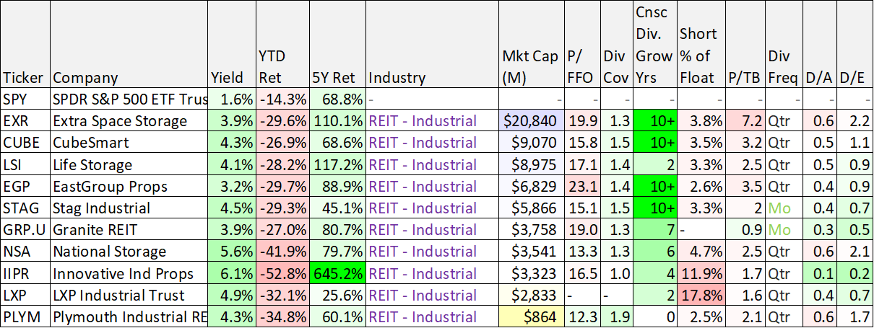
Task: Click the LSI ticker cell
Action: [25, 164]
